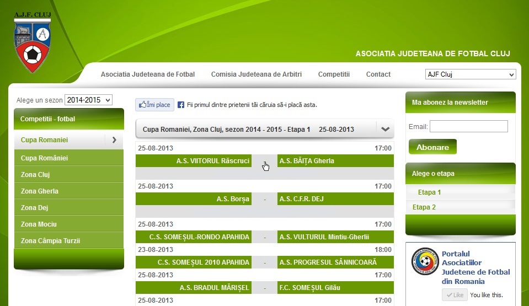The height and width of the screenshot is (306, 529).
Task: Click the Facebook logo icon beside the like text
Action: (181, 105)
